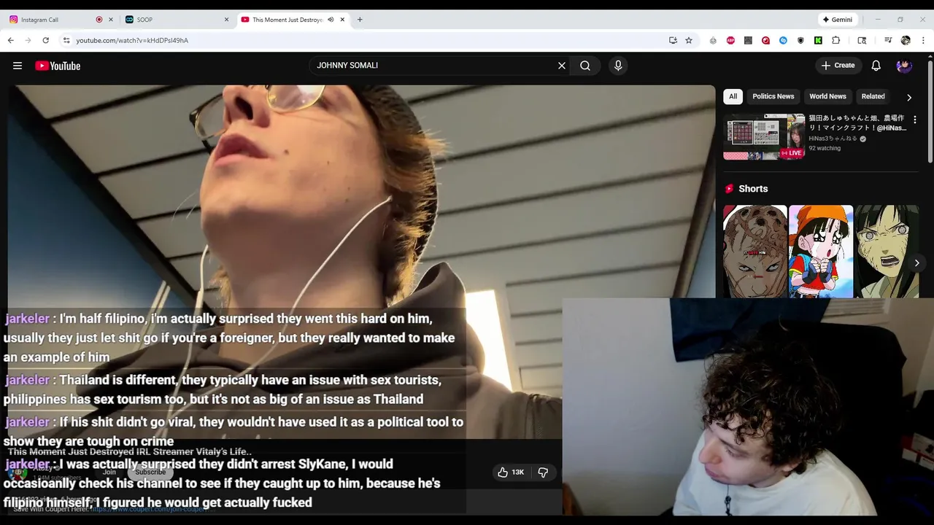Advance the Shorts shelf with the next arrow
The height and width of the screenshot is (525, 934).
pyautogui.click(x=916, y=262)
